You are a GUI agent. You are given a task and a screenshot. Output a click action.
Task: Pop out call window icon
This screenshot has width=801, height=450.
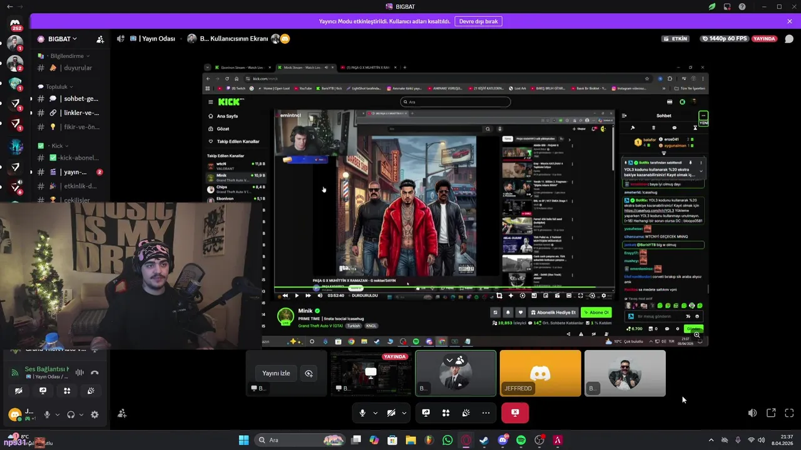pos(771,413)
